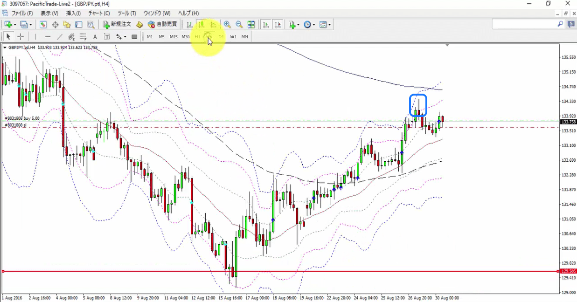The width and height of the screenshot is (577, 302).
Task: Toggle chart shift from right border
Action: tap(278, 24)
